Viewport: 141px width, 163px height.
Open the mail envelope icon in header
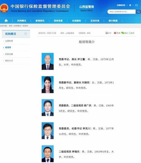click(136, 5)
